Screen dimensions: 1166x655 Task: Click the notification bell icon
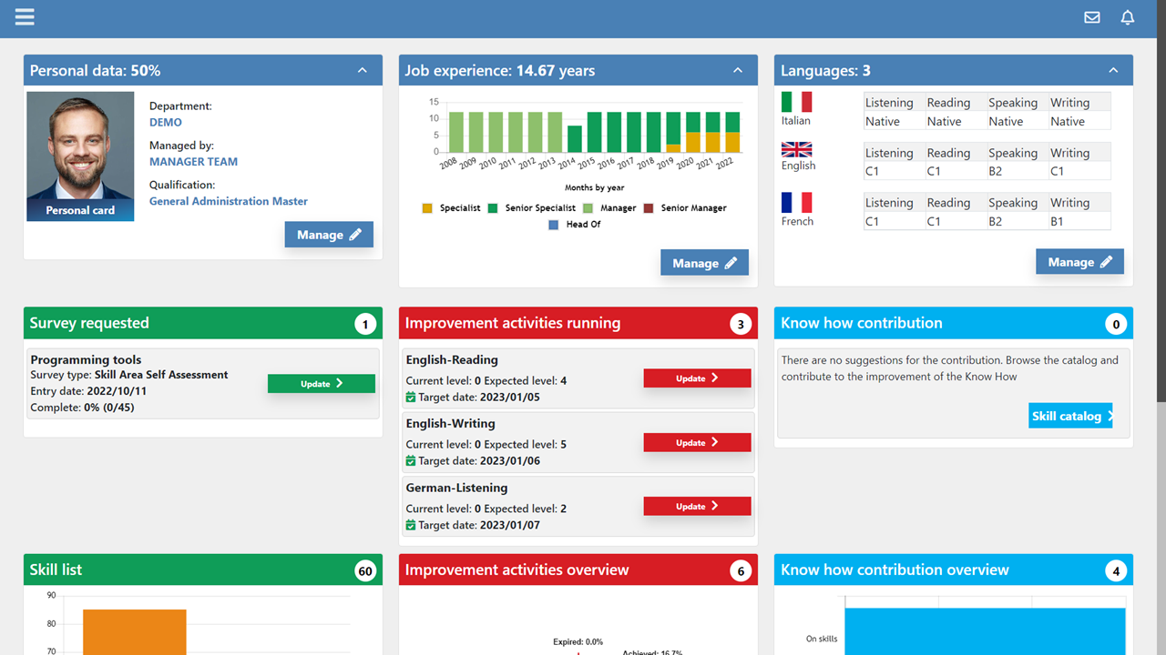[x=1128, y=17]
